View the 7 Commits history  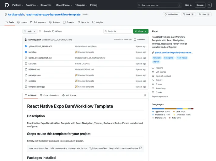pos(140,40)
